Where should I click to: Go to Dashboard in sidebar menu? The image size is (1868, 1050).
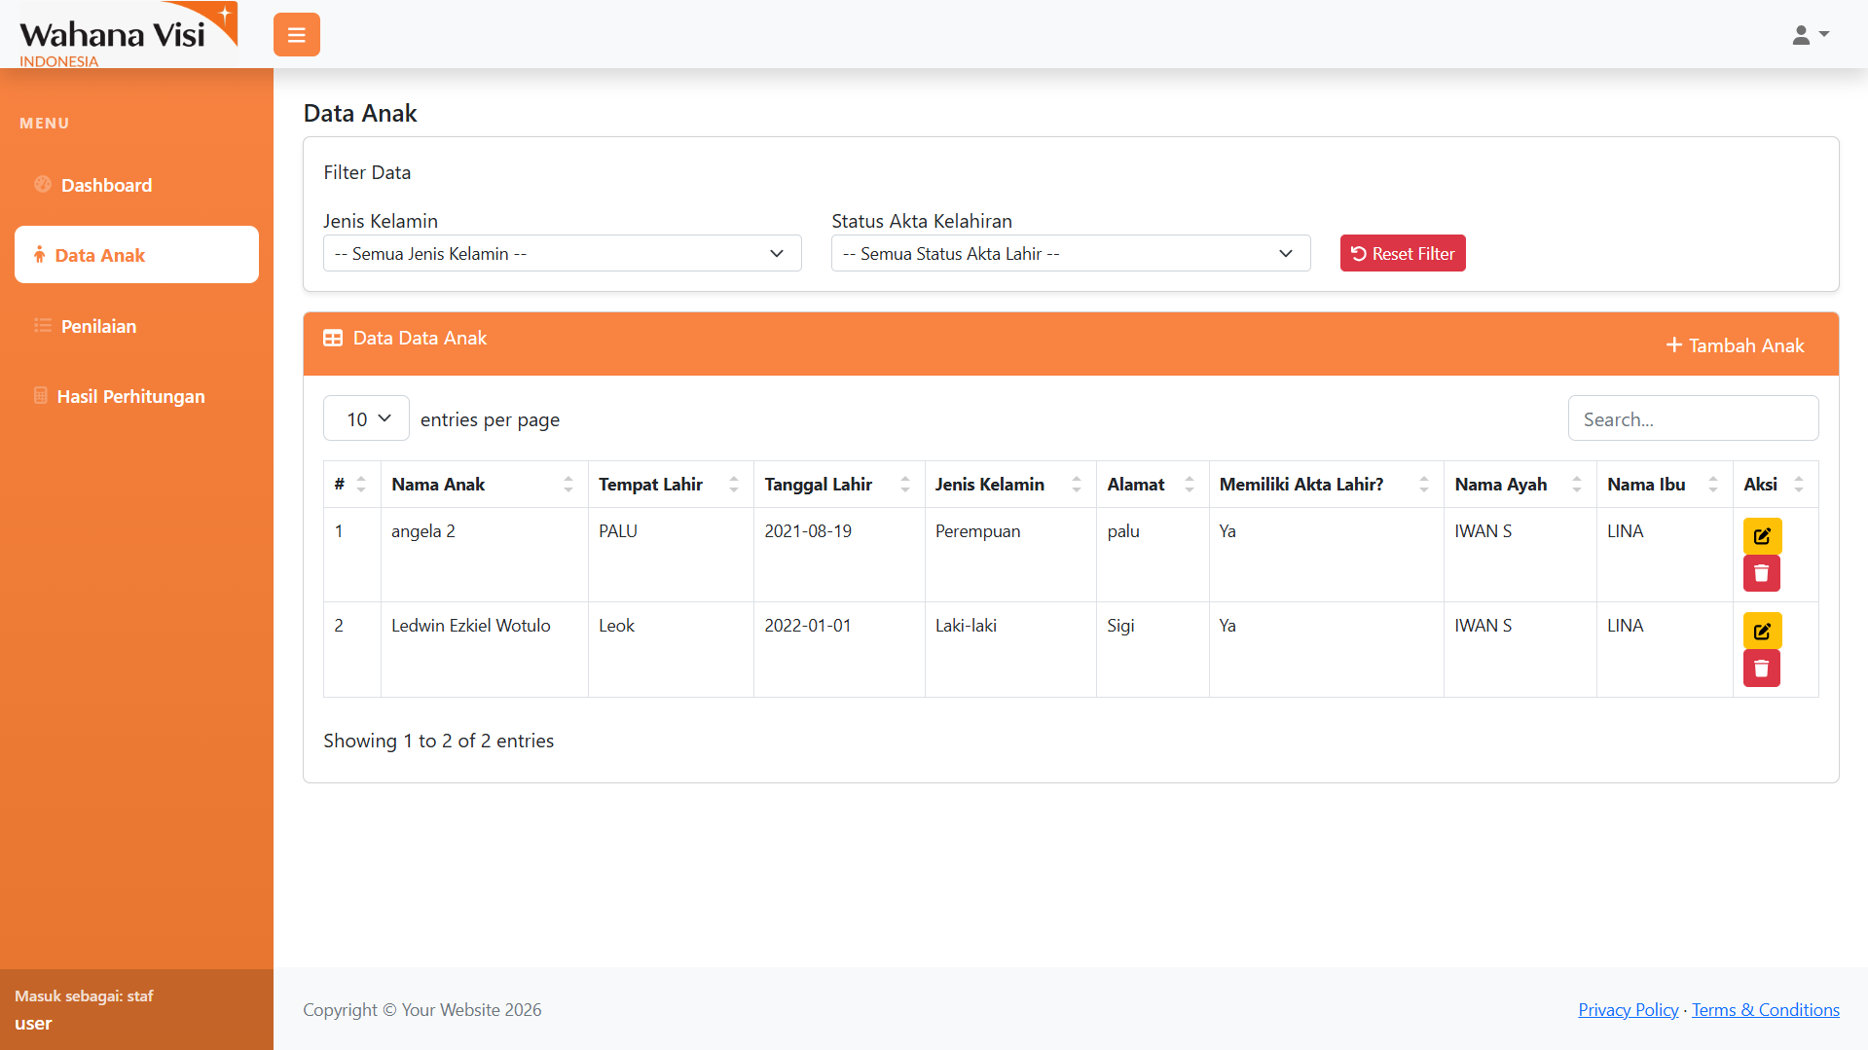[x=106, y=185]
